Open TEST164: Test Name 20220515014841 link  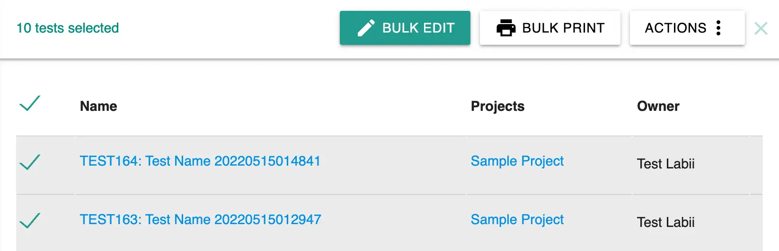(x=200, y=161)
